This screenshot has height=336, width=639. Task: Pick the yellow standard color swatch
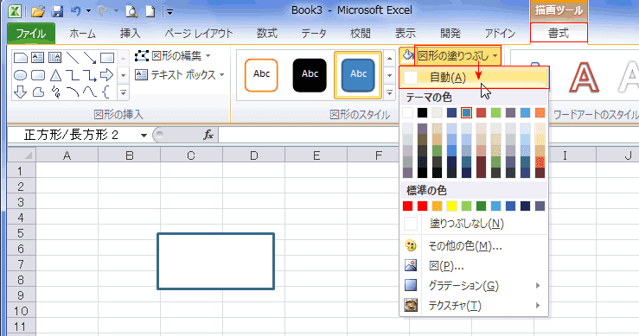tap(451, 206)
